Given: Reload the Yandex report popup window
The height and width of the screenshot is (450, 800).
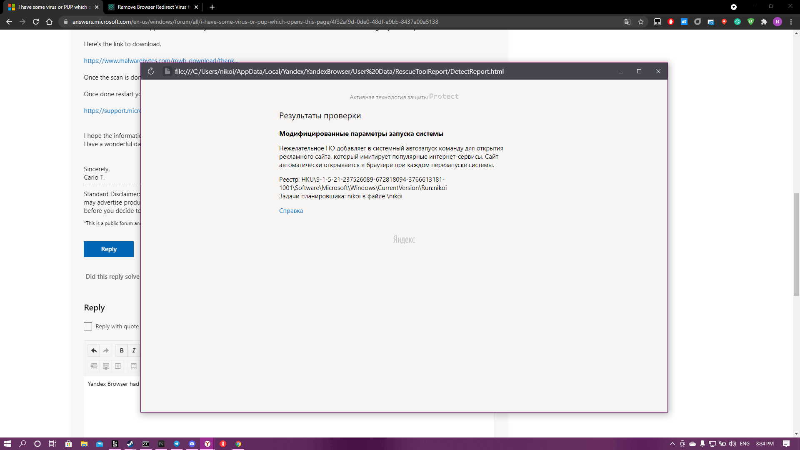Looking at the screenshot, I should (151, 71).
